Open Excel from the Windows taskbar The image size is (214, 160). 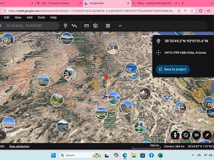pos(160,155)
